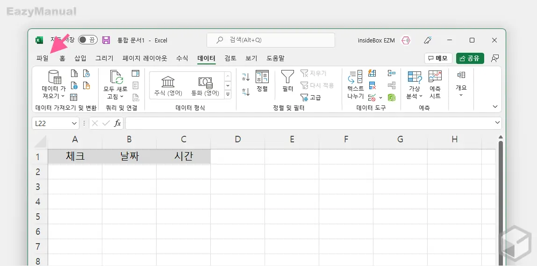Expand the formula bar with its chevron
The height and width of the screenshot is (266, 537).
[x=497, y=122]
